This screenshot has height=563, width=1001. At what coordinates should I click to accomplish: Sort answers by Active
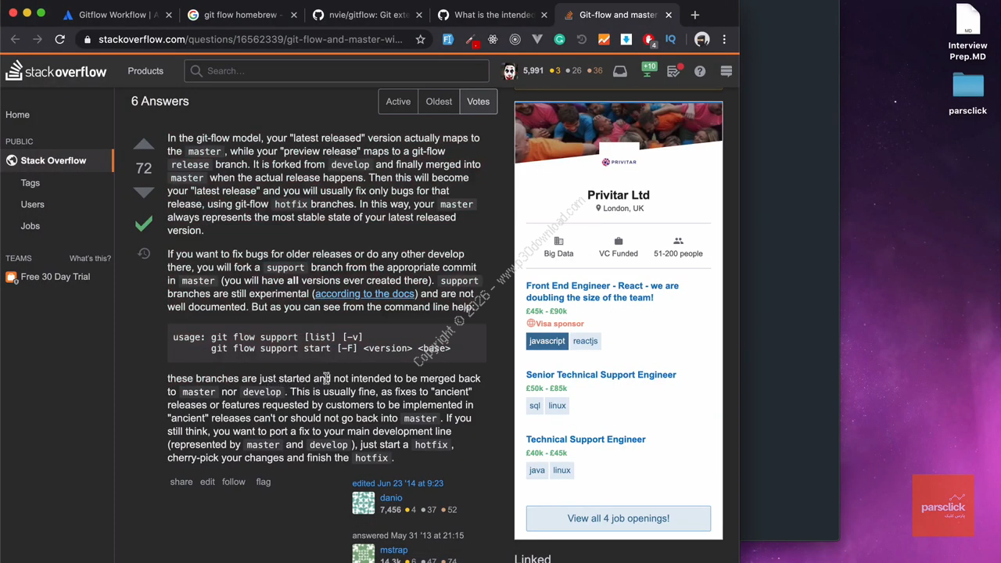pyautogui.click(x=398, y=101)
